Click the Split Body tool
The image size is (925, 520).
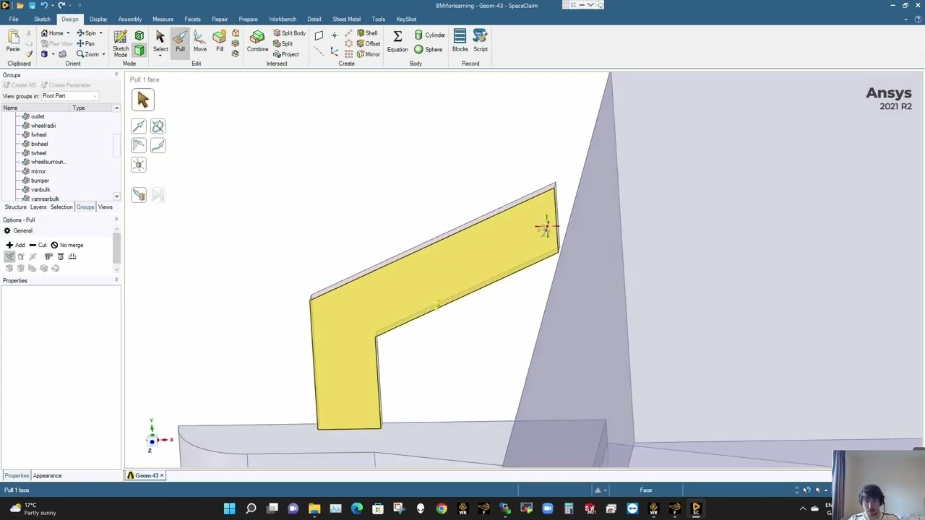point(289,33)
